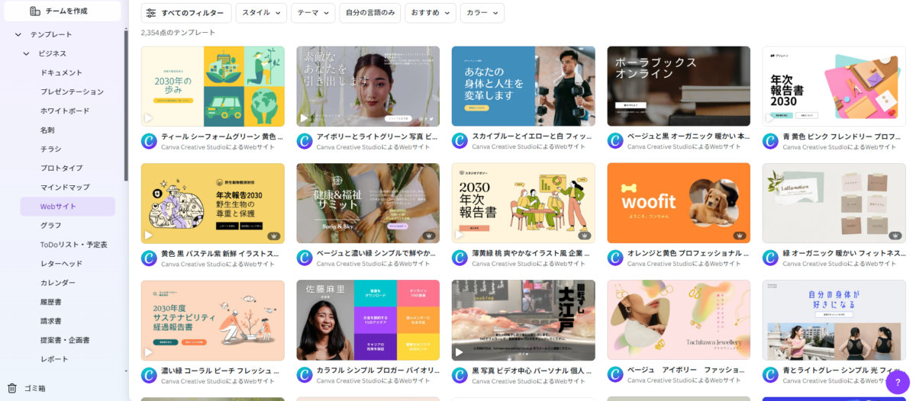Open the スタイル dropdown

pyautogui.click(x=261, y=13)
